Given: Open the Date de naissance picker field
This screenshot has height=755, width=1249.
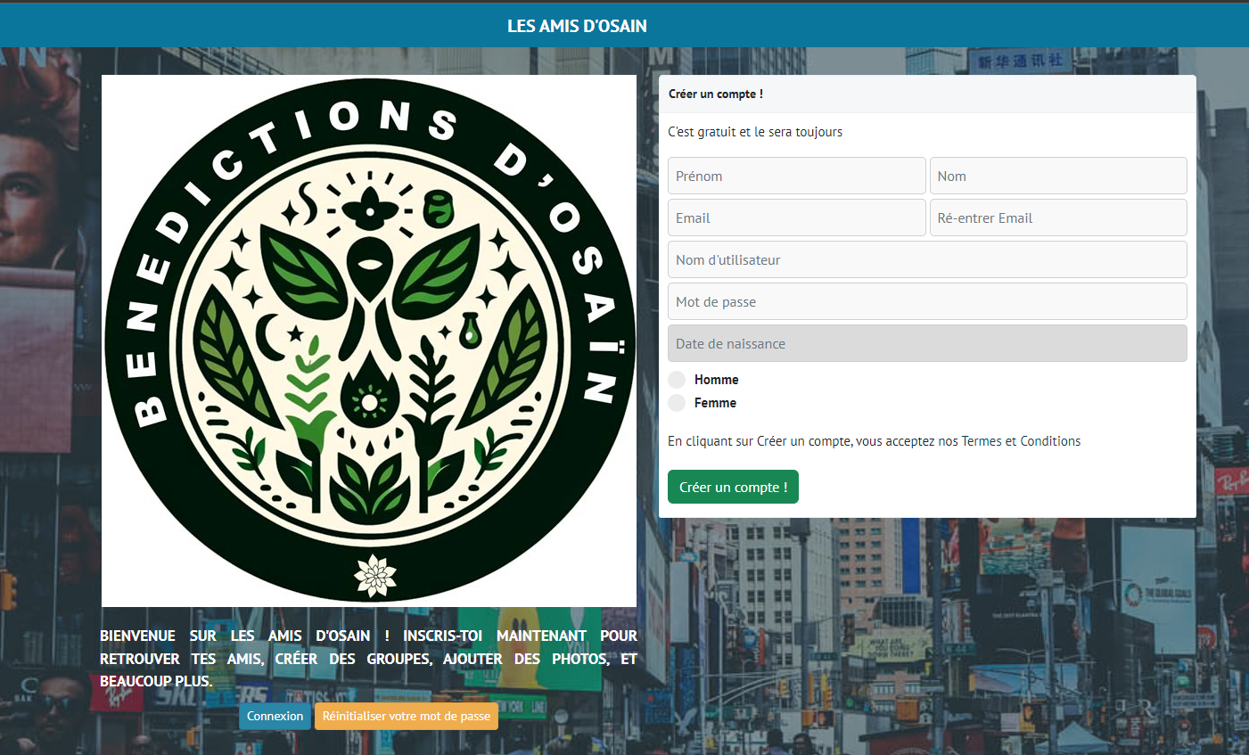Looking at the screenshot, I should tap(926, 344).
